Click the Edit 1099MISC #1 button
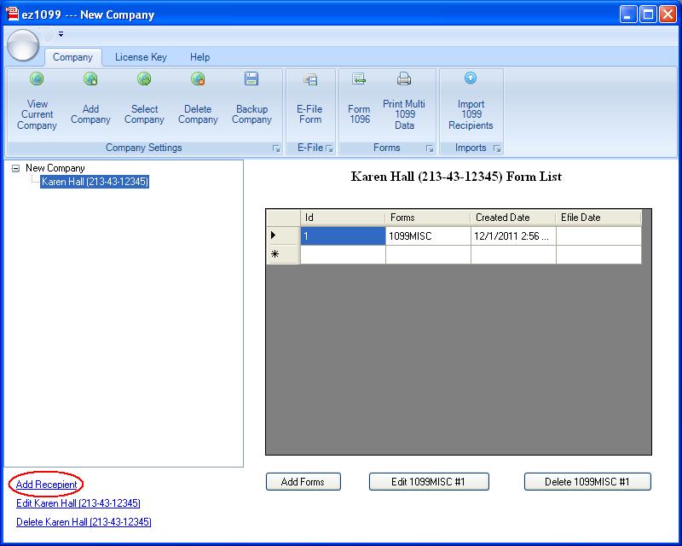The width and height of the screenshot is (682, 546). point(429,481)
